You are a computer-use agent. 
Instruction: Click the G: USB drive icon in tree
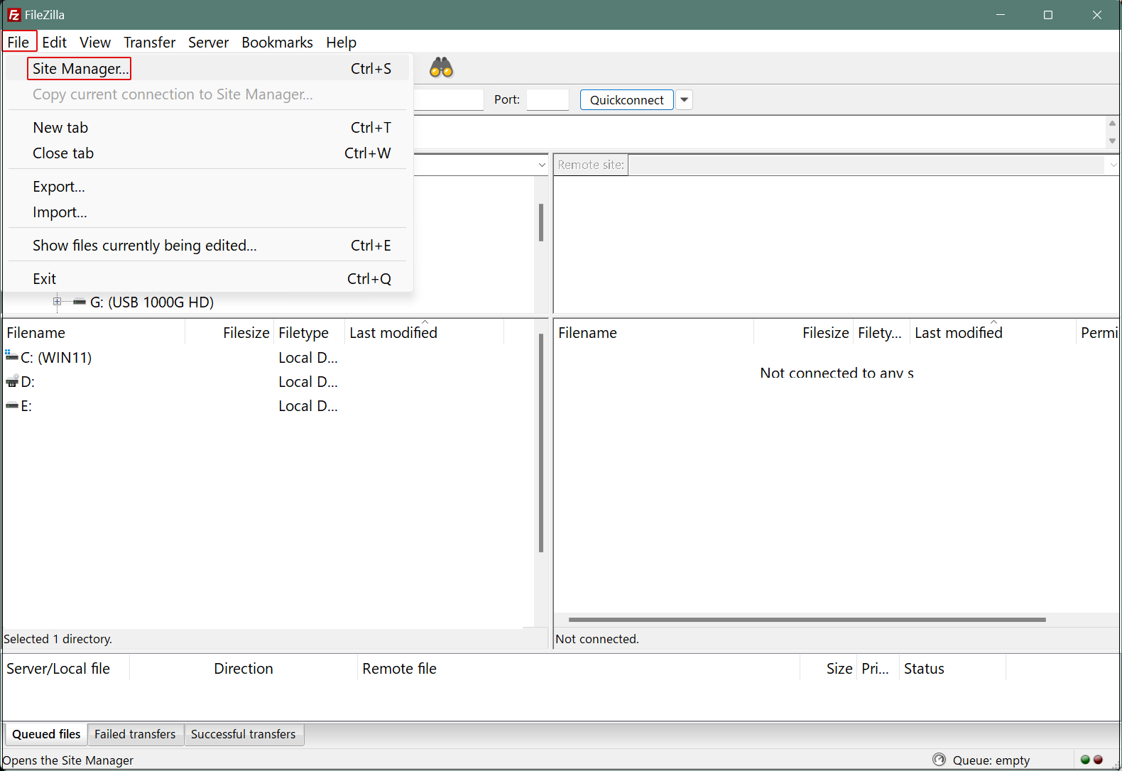click(80, 302)
